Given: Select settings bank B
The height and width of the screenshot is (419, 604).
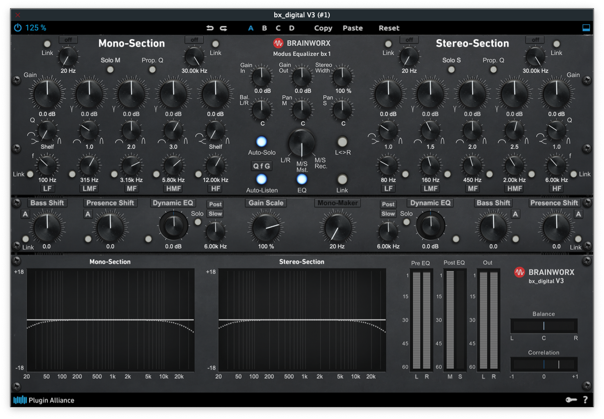Looking at the screenshot, I should coord(264,28).
